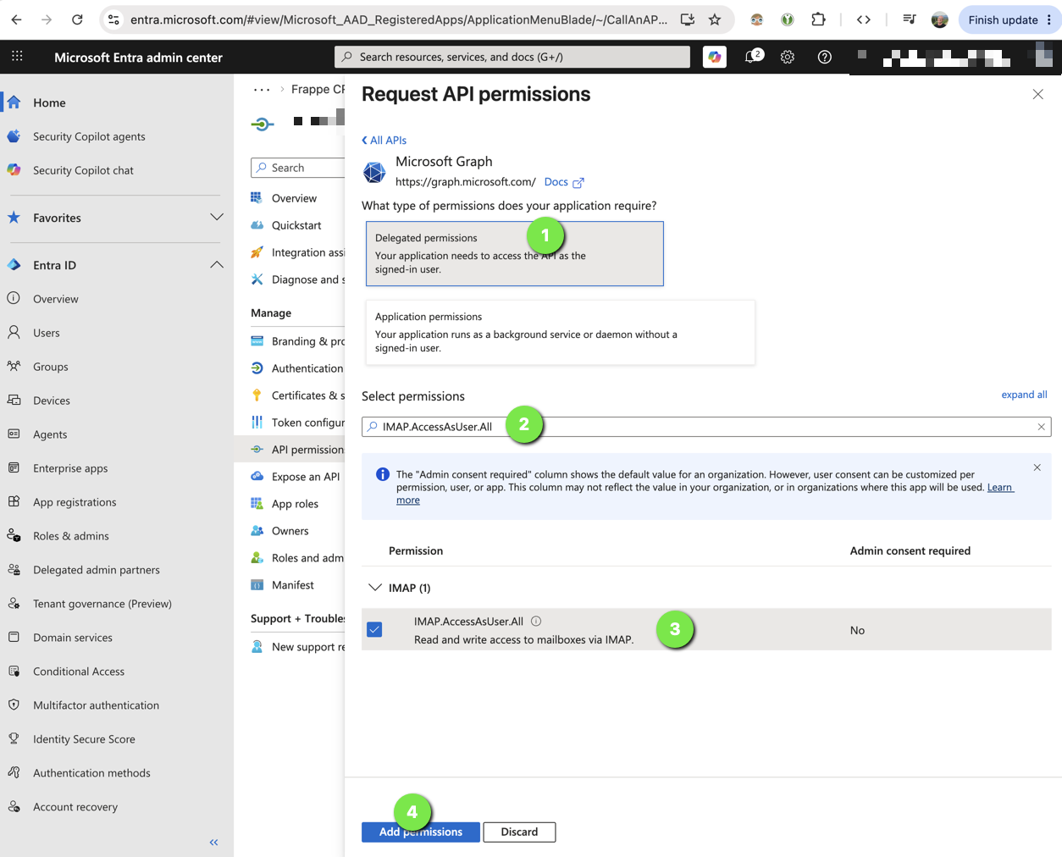Open the Copilot icon in top bar
This screenshot has height=857, width=1062.
715,57
